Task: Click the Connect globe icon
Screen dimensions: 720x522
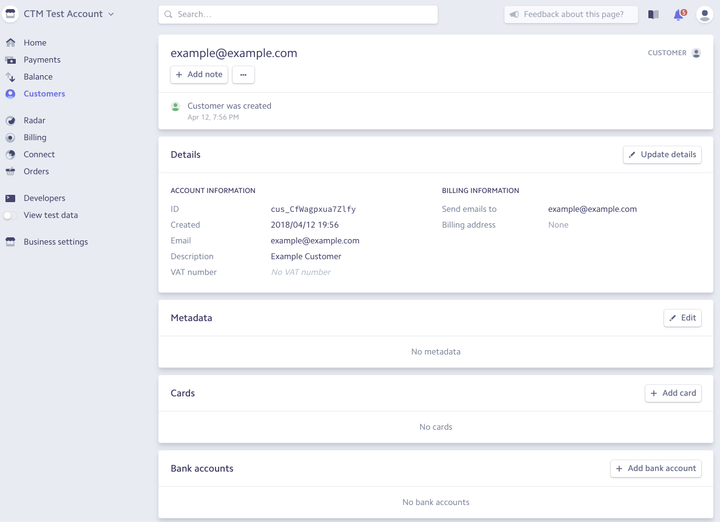Action: coord(10,154)
